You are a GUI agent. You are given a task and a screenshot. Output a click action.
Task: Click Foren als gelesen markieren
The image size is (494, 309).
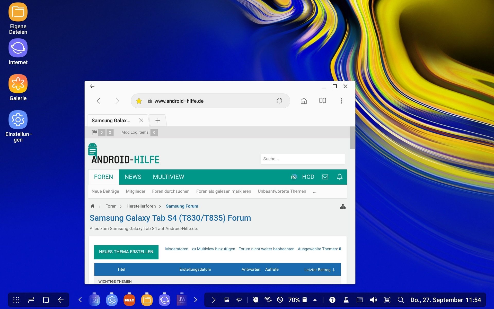224,191
